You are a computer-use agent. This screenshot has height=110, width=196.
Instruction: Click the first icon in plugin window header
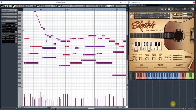click(x=130, y=5)
